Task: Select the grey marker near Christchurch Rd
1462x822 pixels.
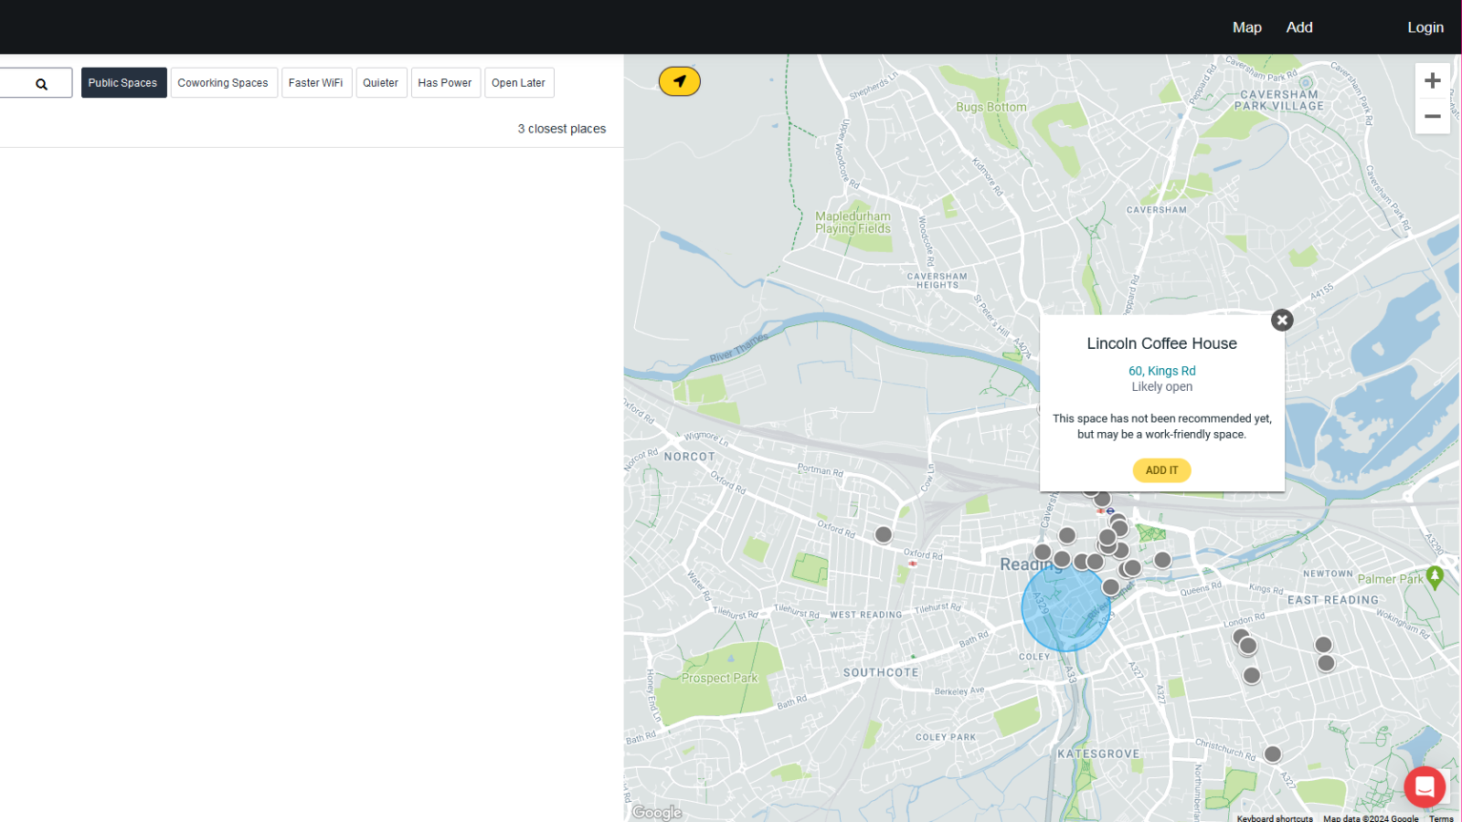Action: 1272,754
